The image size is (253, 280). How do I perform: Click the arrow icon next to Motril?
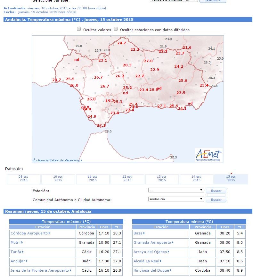[x=22, y=242]
